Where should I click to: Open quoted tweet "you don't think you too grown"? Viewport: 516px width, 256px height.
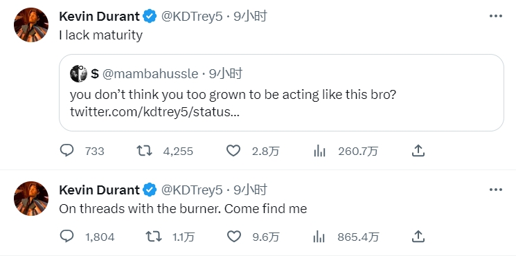click(x=281, y=93)
